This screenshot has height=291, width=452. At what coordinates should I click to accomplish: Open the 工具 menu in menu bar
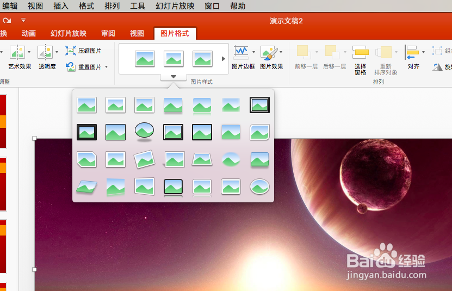pos(138,6)
